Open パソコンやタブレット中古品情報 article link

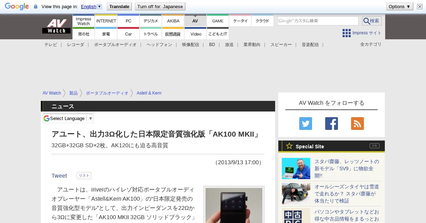(347, 216)
